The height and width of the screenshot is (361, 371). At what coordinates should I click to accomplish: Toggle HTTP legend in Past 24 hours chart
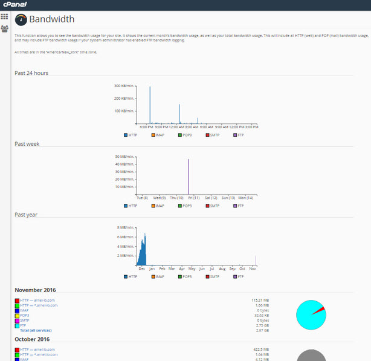[131, 135]
